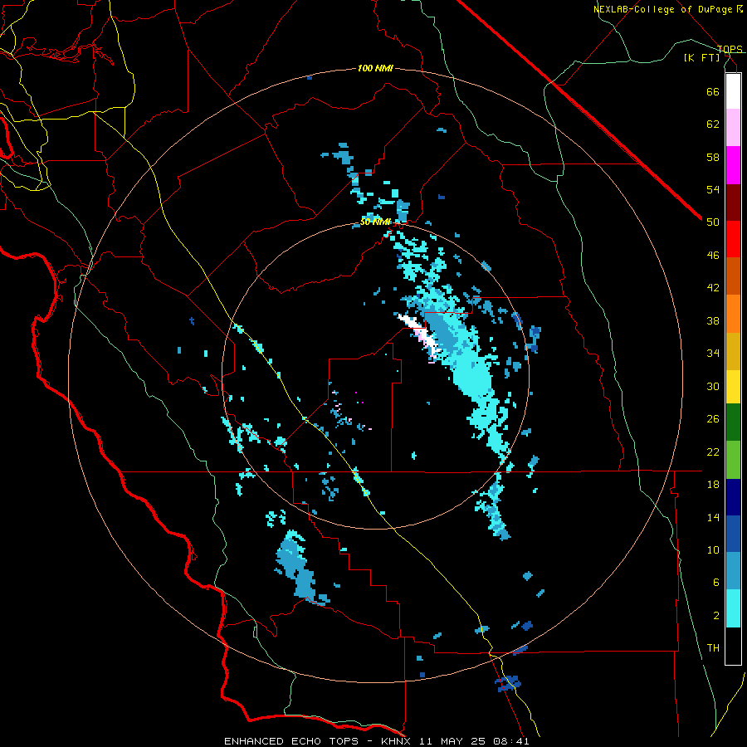Click the '26' legend value label
The height and width of the screenshot is (747, 747).
[713, 419]
